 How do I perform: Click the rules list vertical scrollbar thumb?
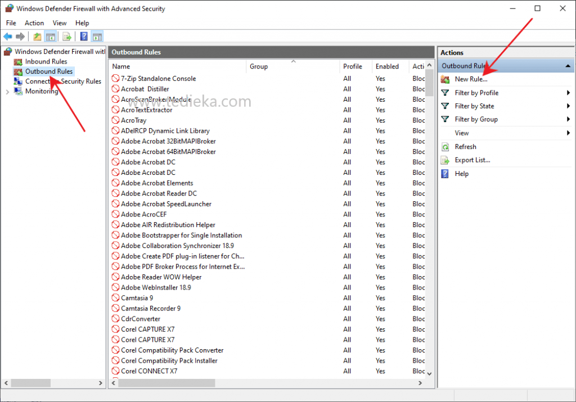pyautogui.click(x=429, y=84)
